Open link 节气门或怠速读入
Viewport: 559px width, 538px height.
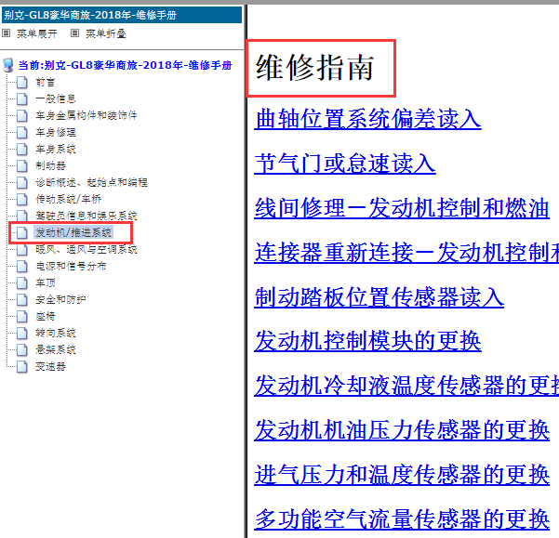point(345,164)
